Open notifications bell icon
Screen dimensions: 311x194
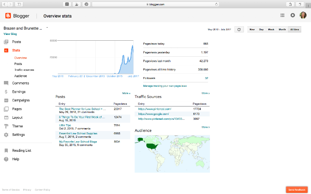[x=293, y=15]
